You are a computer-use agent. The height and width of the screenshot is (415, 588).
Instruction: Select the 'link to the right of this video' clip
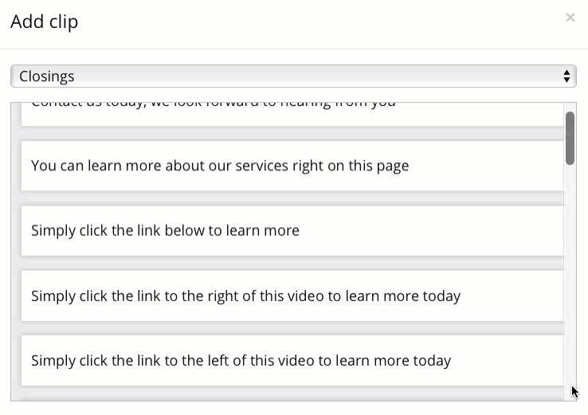coord(292,296)
